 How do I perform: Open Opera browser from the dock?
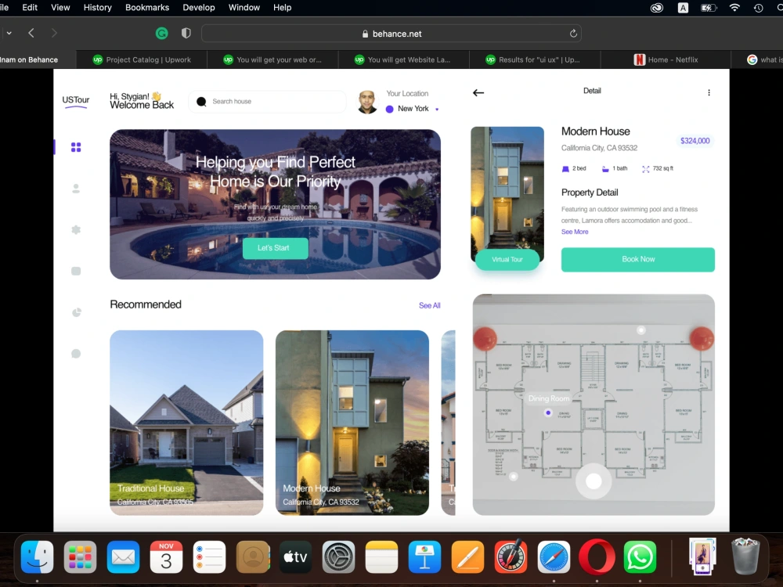click(597, 557)
